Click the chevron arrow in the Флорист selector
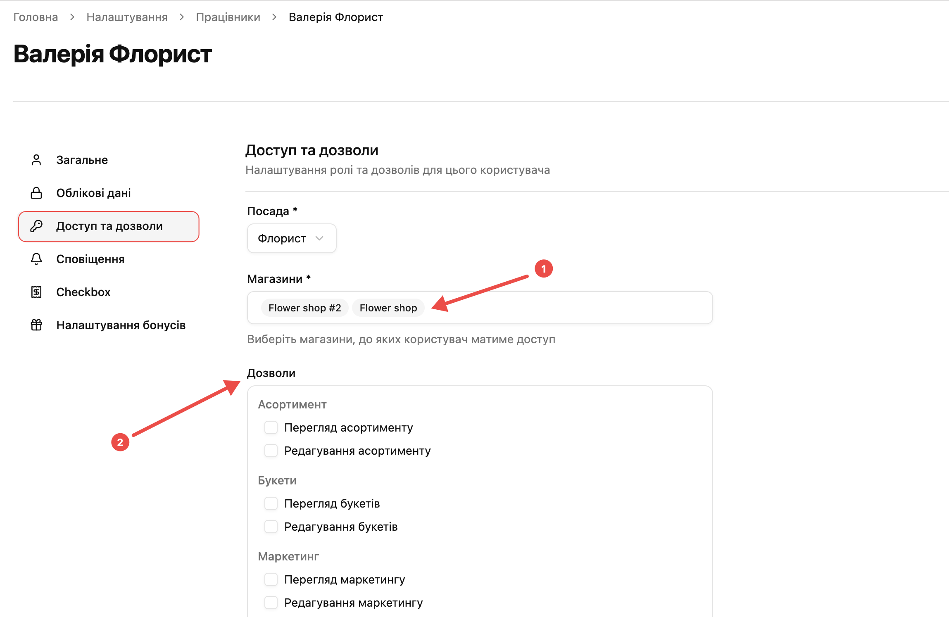This screenshot has width=949, height=617. 319,238
